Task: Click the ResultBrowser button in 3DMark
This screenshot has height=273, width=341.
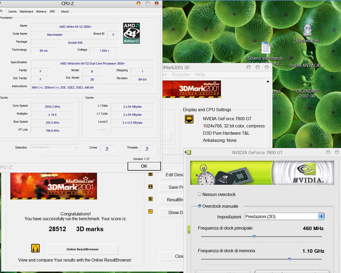Action: point(172,200)
